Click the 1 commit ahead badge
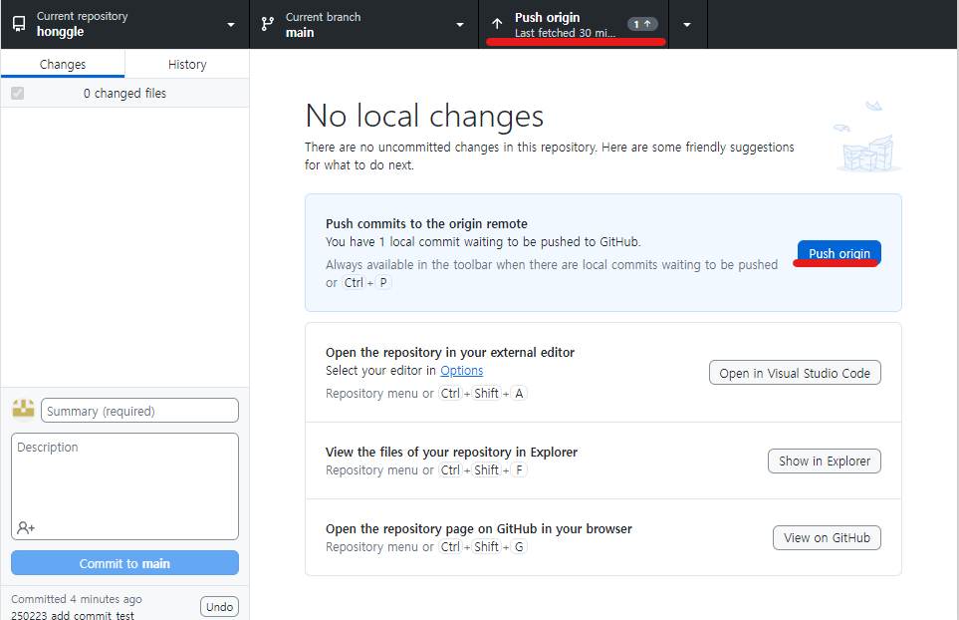This screenshot has height=620, width=959. tap(642, 24)
